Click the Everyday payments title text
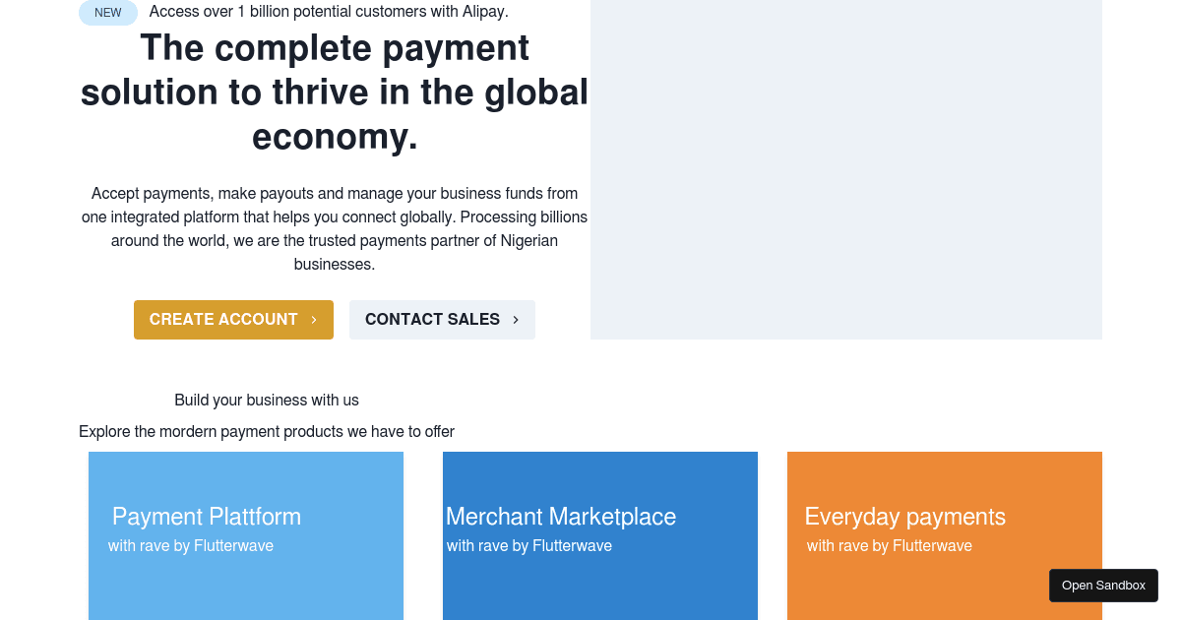The height and width of the screenshot is (620, 1181). (905, 517)
